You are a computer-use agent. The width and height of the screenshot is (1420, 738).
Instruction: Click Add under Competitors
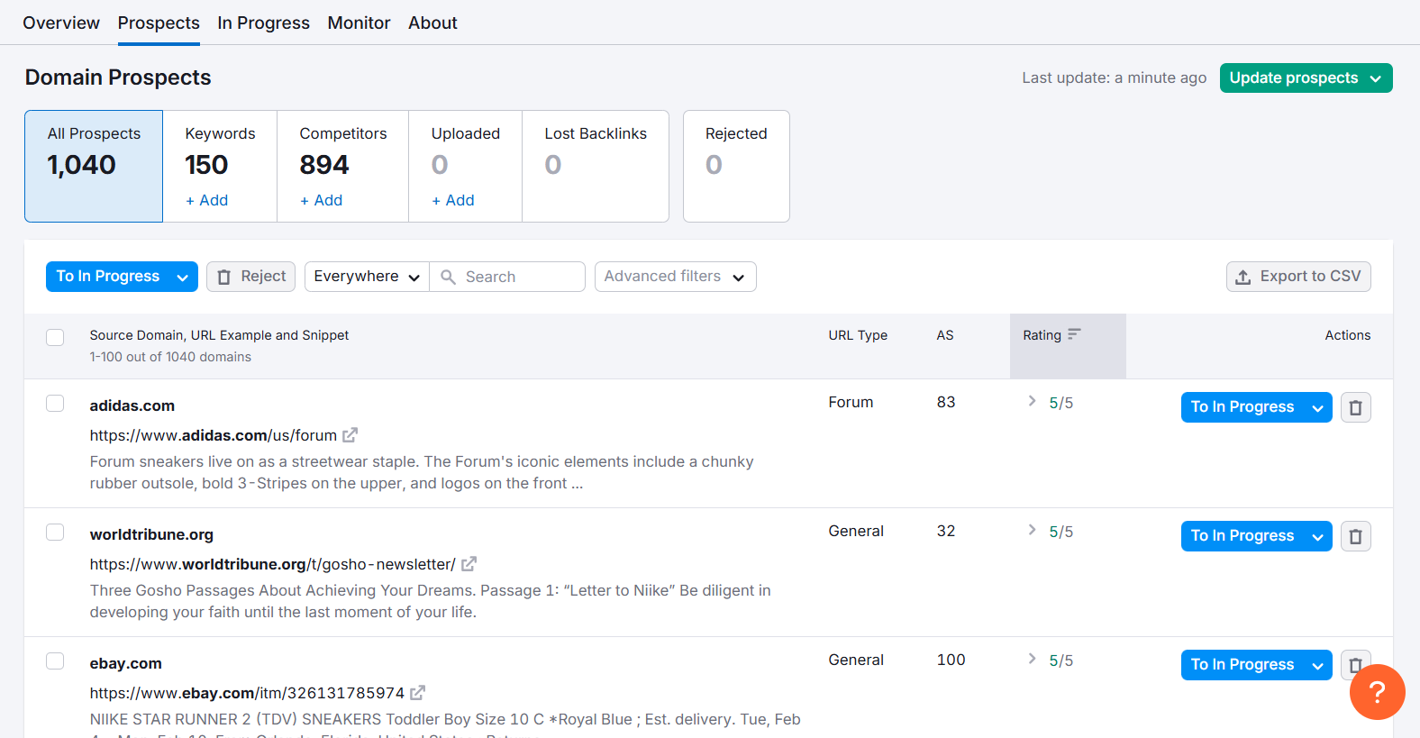(321, 200)
